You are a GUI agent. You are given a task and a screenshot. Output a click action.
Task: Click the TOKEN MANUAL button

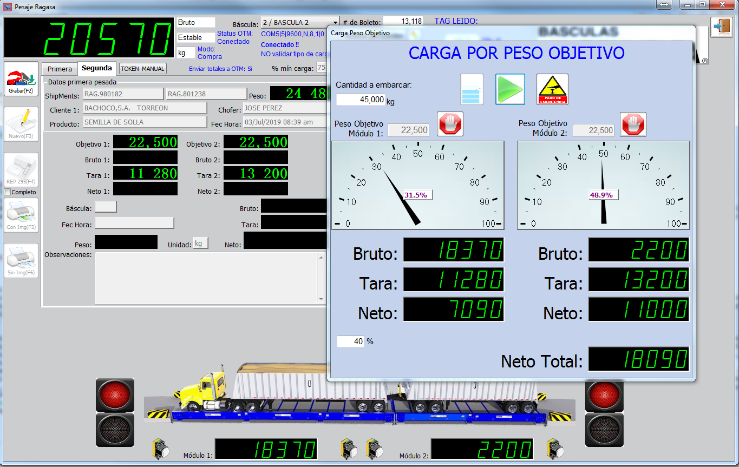(143, 69)
